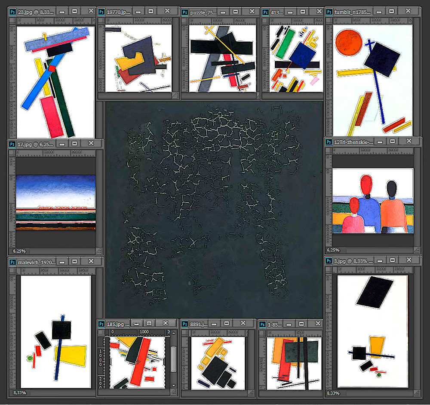The height and width of the screenshot is (405, 430).
Task: Click the 6,25% zoom field in 12Tri-zhenskie window
Action: coord(333,250)
